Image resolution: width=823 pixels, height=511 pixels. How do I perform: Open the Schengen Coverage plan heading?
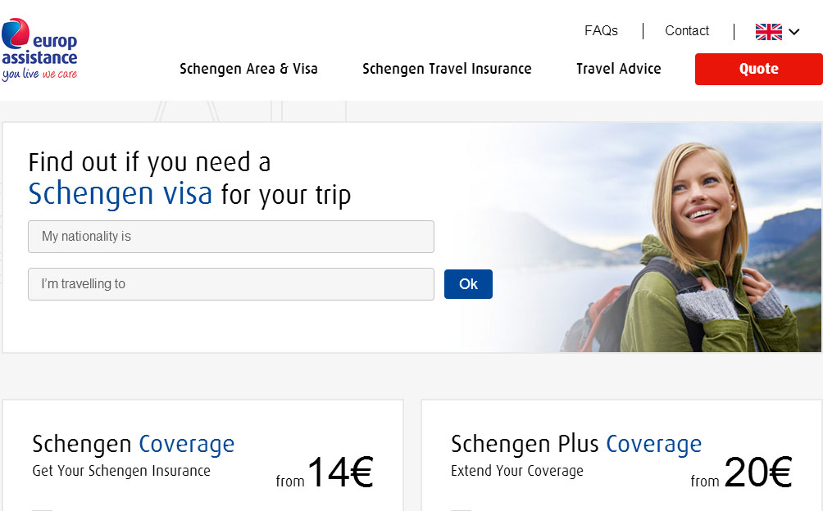click(133, 444)
